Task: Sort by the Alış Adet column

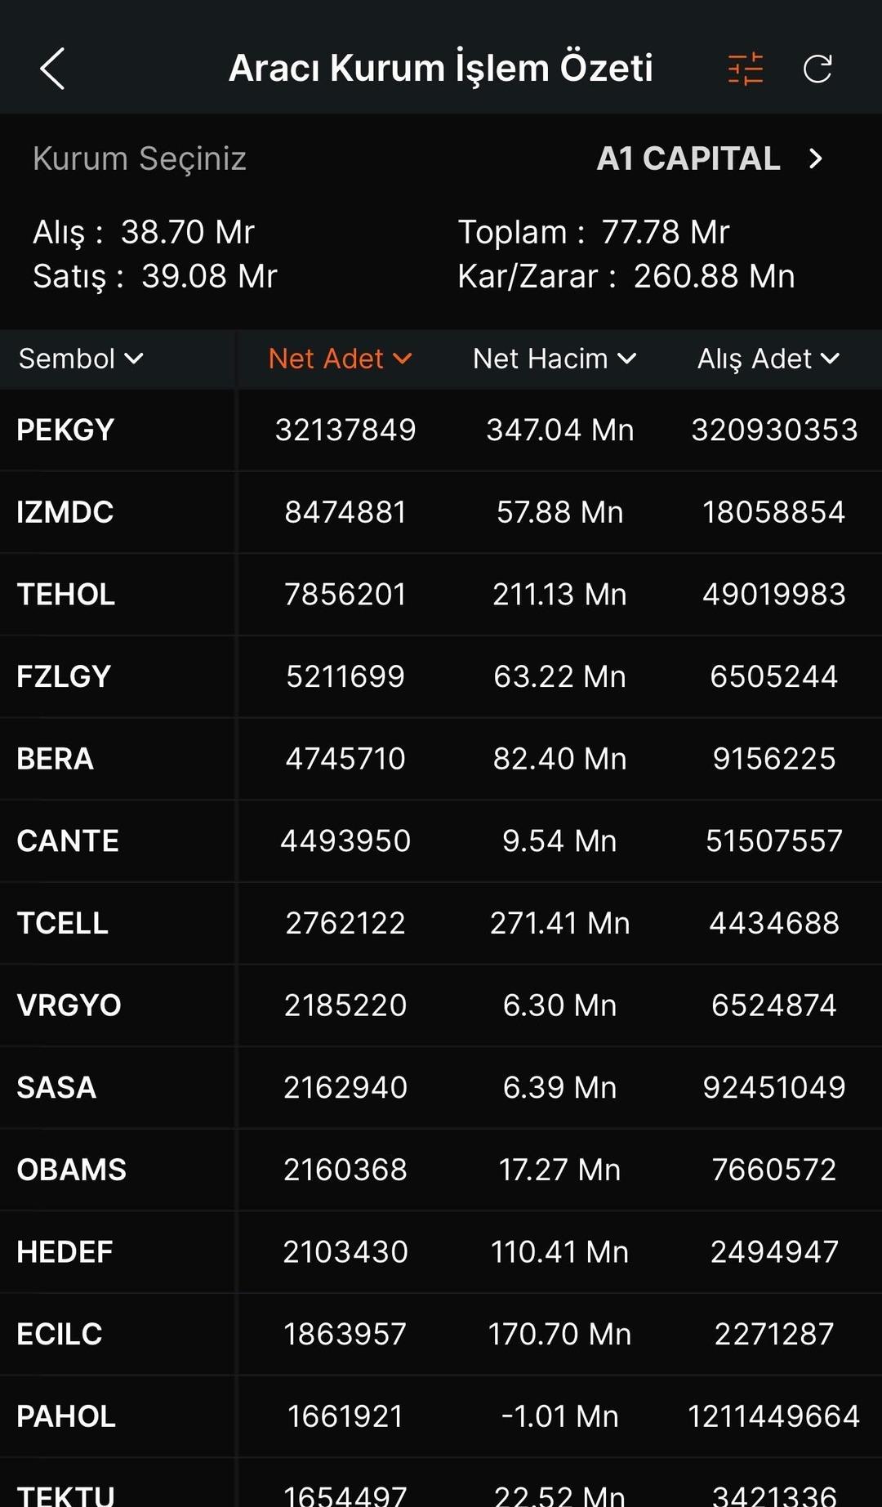Action: click(x=768, y=359)
